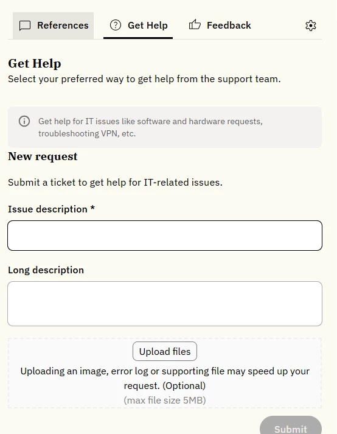Image resolution: width=337 pixels, height=434 pixels.
Task: Click the References speech bubble icon
Action: (25, 26)
